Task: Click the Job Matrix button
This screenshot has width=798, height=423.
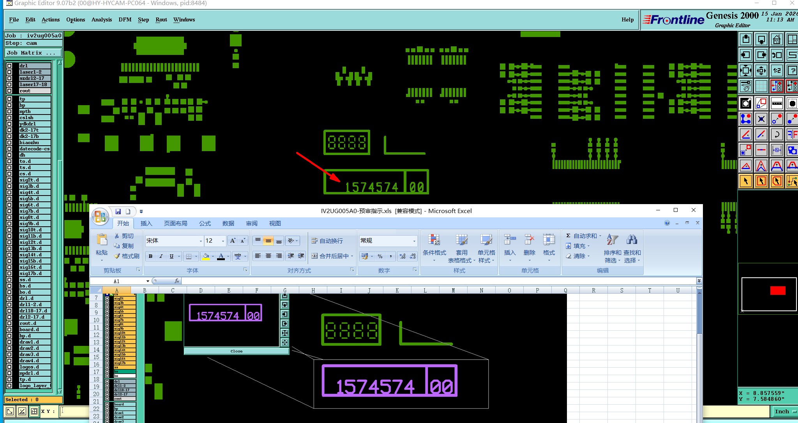Action: (33, 53)
